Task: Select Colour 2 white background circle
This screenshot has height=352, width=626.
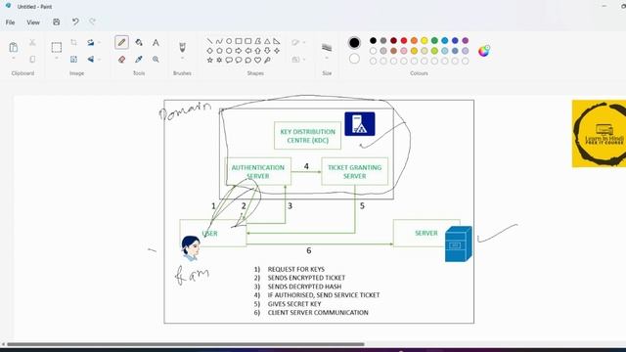Action: [354, 59]
